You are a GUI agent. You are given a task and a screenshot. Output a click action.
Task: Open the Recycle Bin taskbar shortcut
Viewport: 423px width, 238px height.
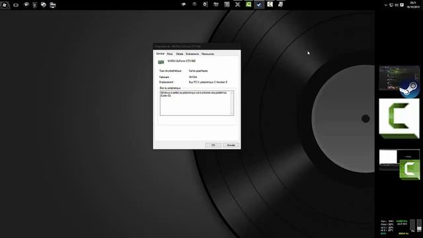tap(35, 5)
